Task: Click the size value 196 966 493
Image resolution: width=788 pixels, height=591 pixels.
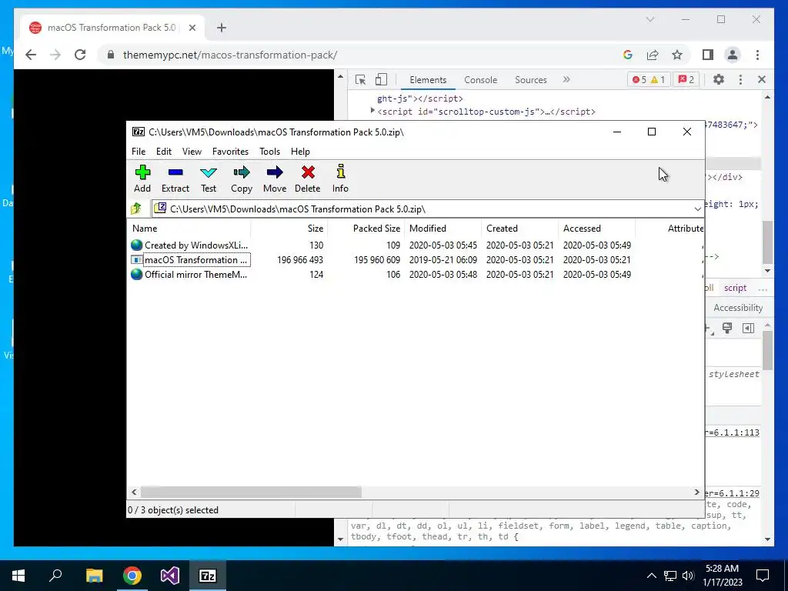Action: pos(300,260)
